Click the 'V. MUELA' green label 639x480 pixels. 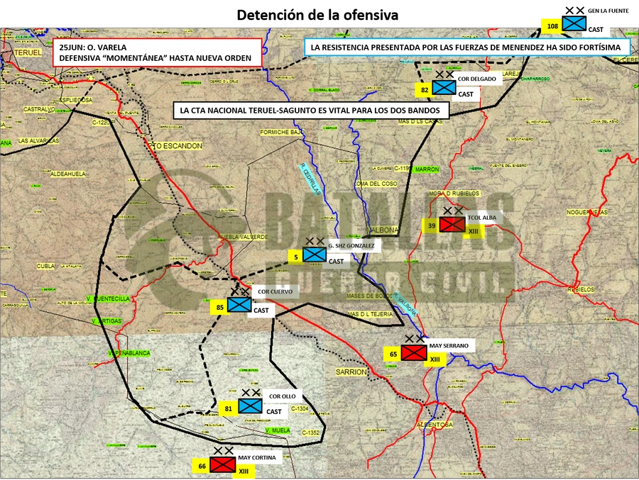tap(278, 430)
